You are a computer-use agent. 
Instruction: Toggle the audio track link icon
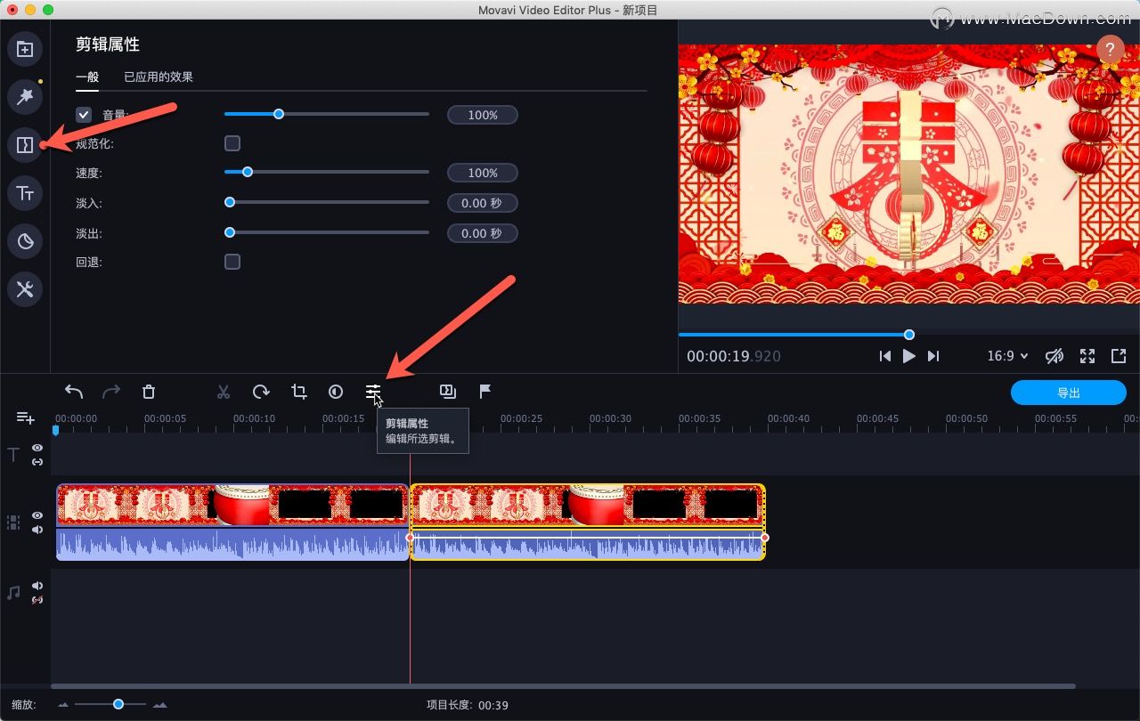(37, 600)
